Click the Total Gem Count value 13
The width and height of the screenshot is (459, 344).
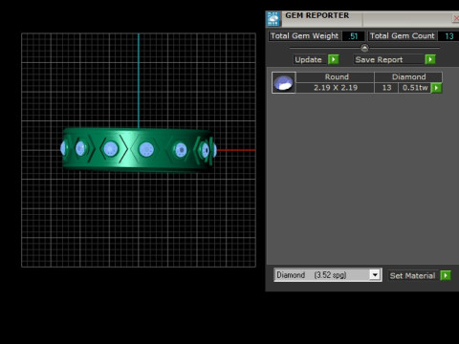point(449,36)
